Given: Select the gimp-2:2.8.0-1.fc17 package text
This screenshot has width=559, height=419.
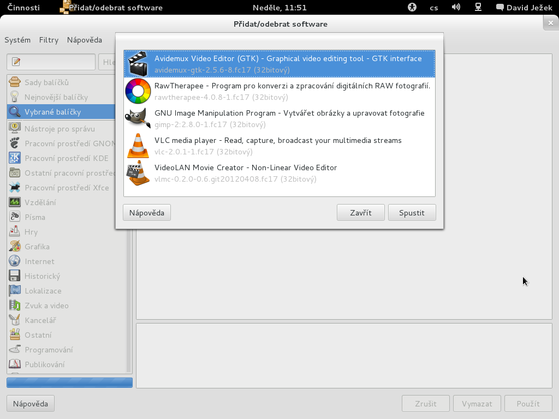Looking at the screenshot, I should coord(210,124).
